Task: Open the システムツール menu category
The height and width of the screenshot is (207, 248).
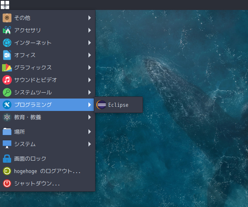Action: pyautogui.click(x=47, y=92)
